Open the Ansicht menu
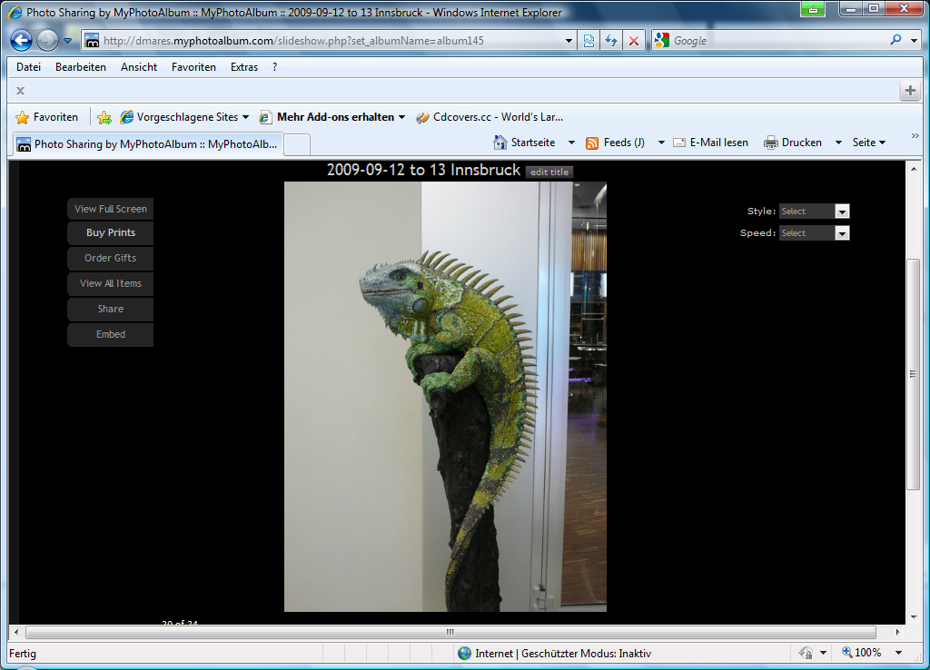 pos(139,67)
